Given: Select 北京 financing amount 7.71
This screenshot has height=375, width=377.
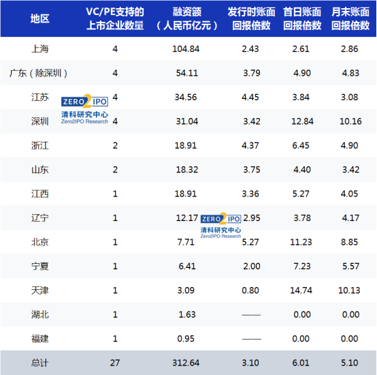Looking at the screenshot, I should [186, 242].
